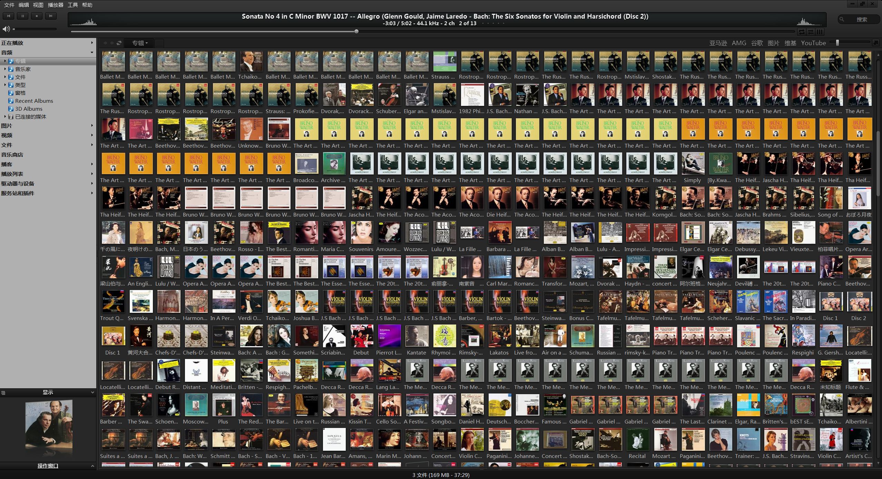
Task: Open the 维基 link
Action: click(x=790, y=43)
